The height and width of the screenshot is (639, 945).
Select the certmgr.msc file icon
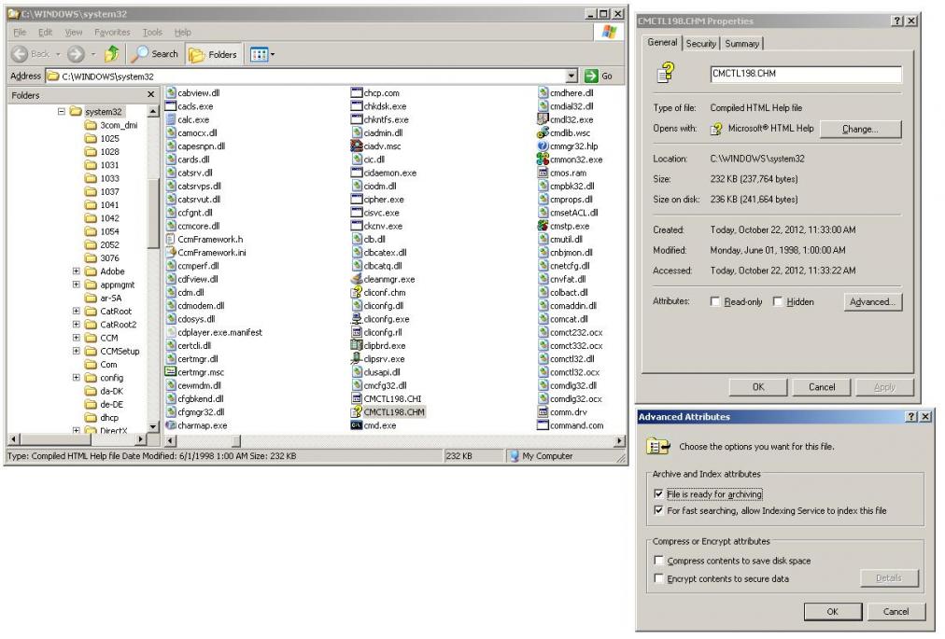click(171, 371)
